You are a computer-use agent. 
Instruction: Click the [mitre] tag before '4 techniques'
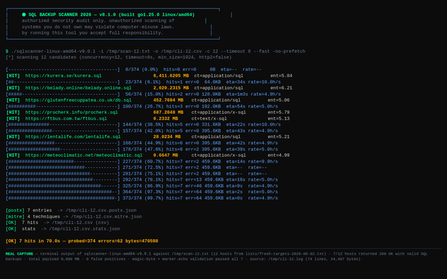(x=15, y=217)
